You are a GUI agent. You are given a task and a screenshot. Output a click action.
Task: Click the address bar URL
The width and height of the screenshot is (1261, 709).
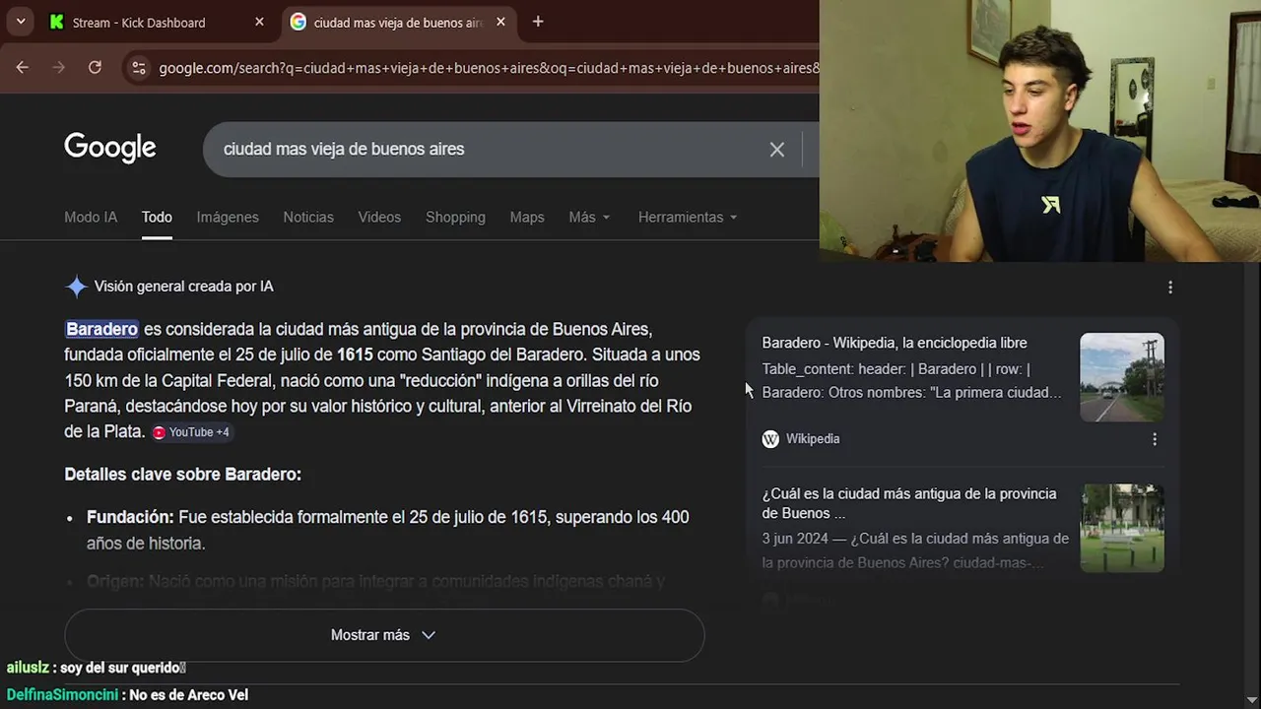[489, 68]
